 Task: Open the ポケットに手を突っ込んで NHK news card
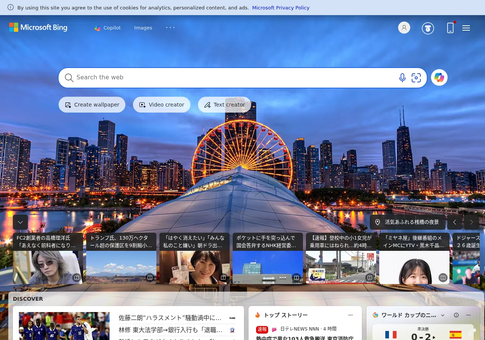point(268,258)
